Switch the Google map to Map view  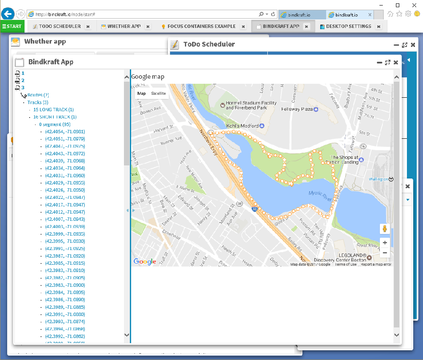tap(141, 93)
